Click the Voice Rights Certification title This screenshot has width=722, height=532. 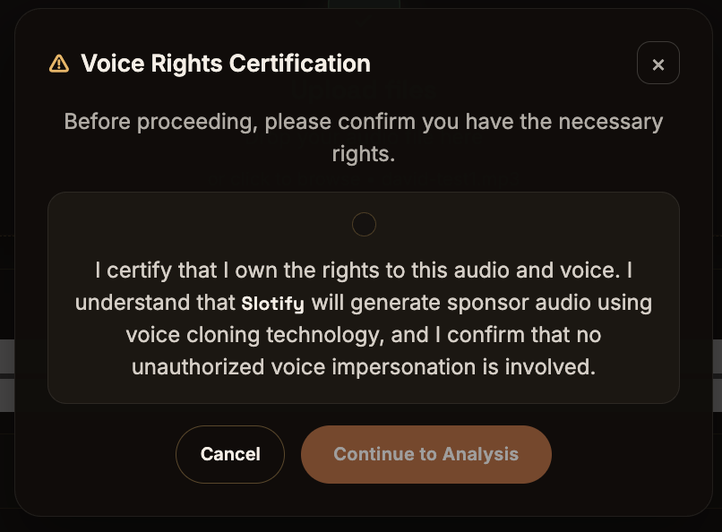[226, 63]
